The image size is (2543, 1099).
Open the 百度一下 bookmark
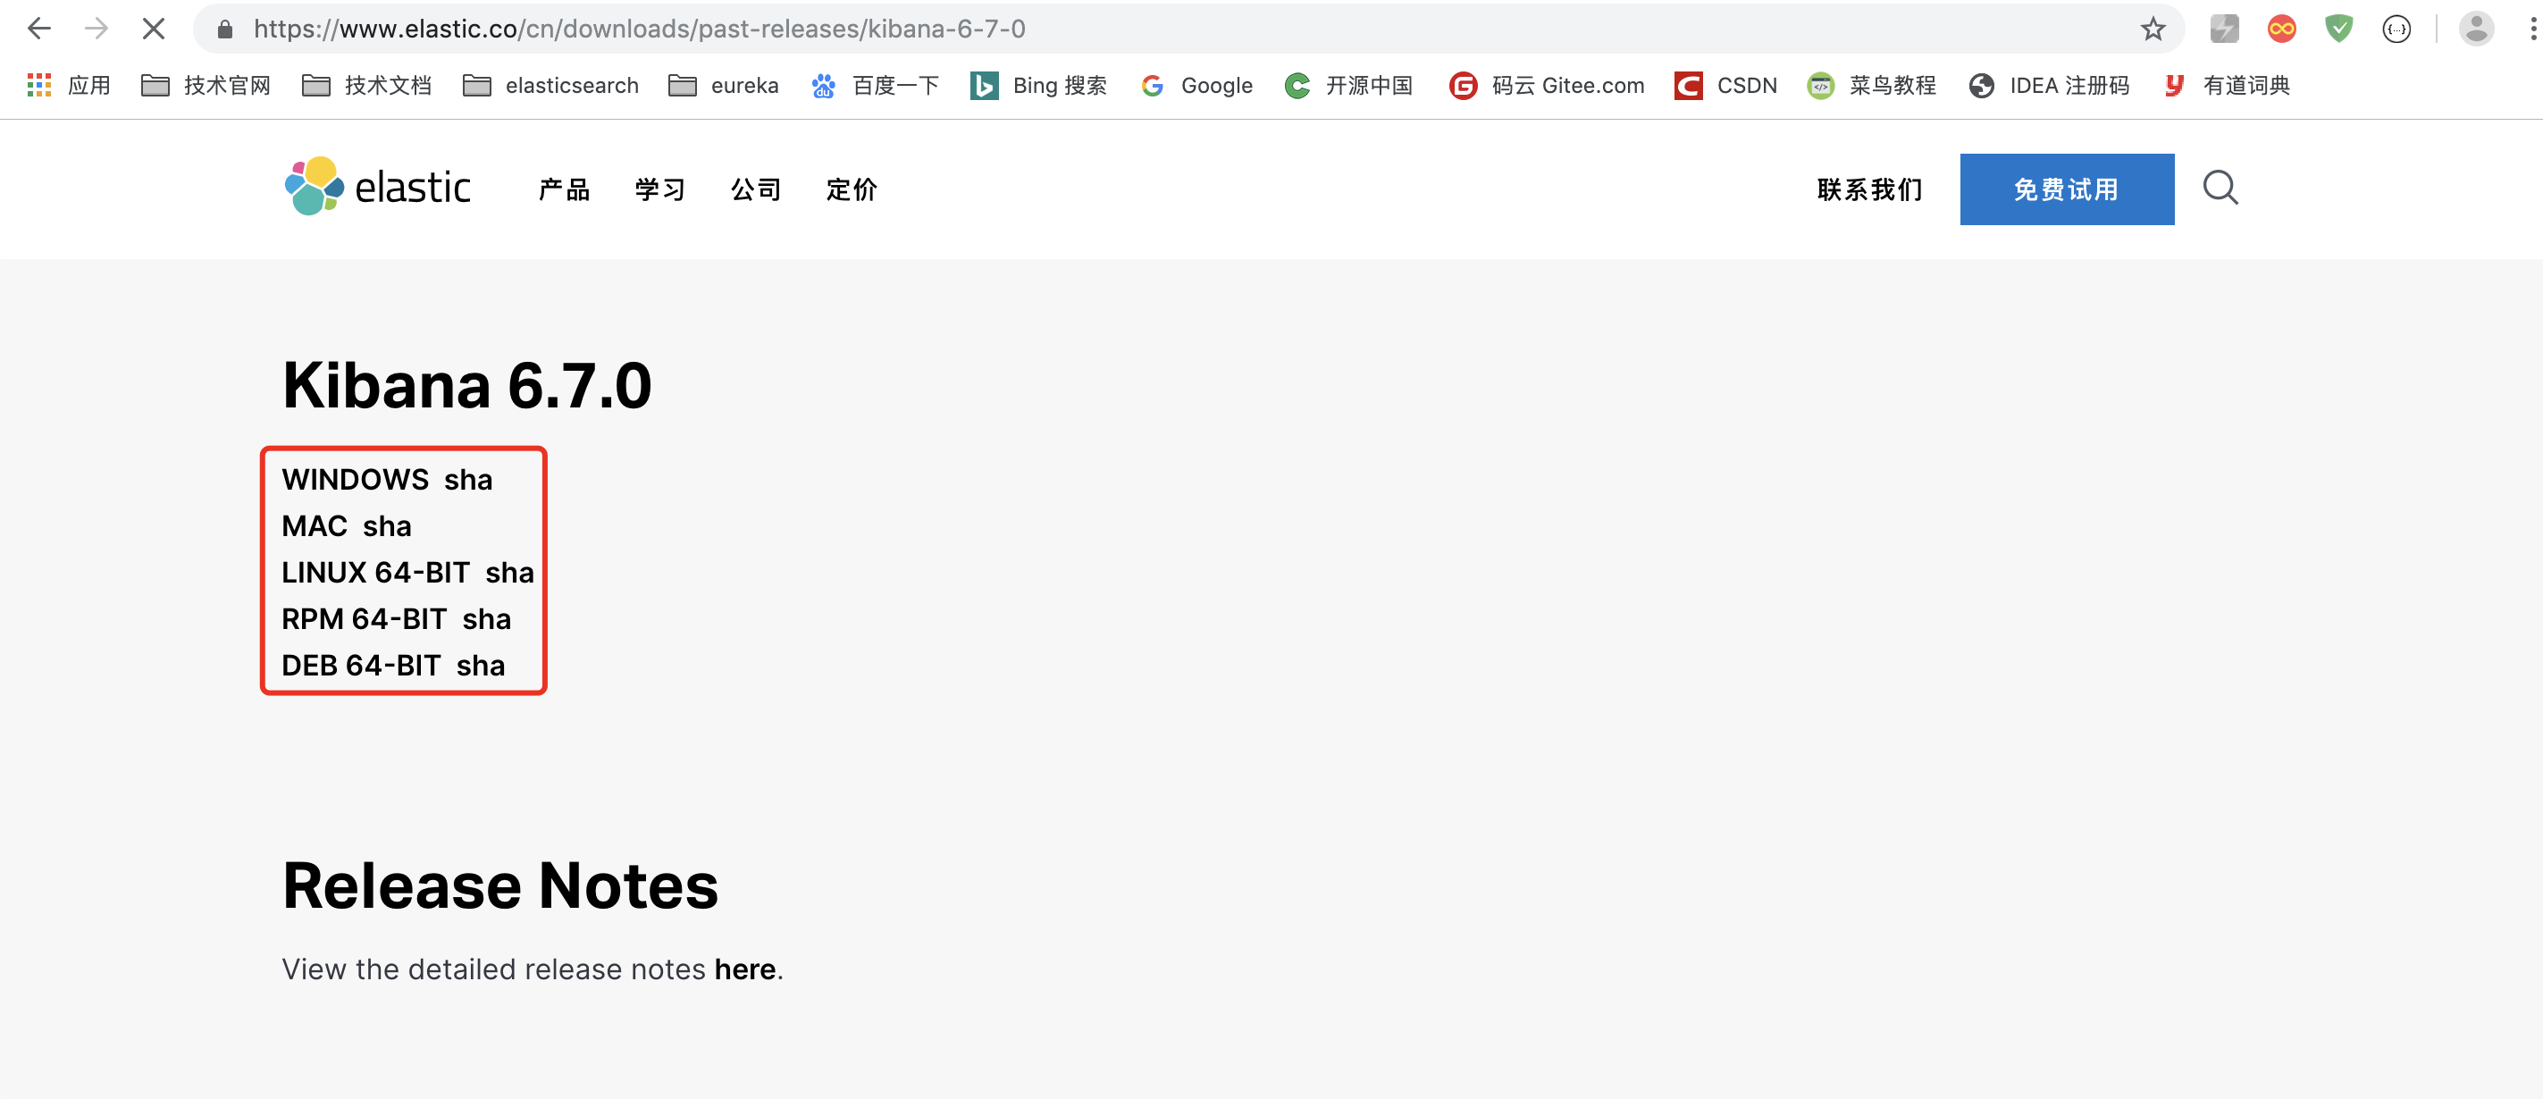point(875,86)
